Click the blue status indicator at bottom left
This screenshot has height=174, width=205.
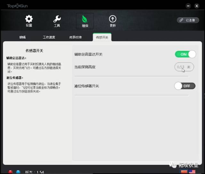point(18,172)
